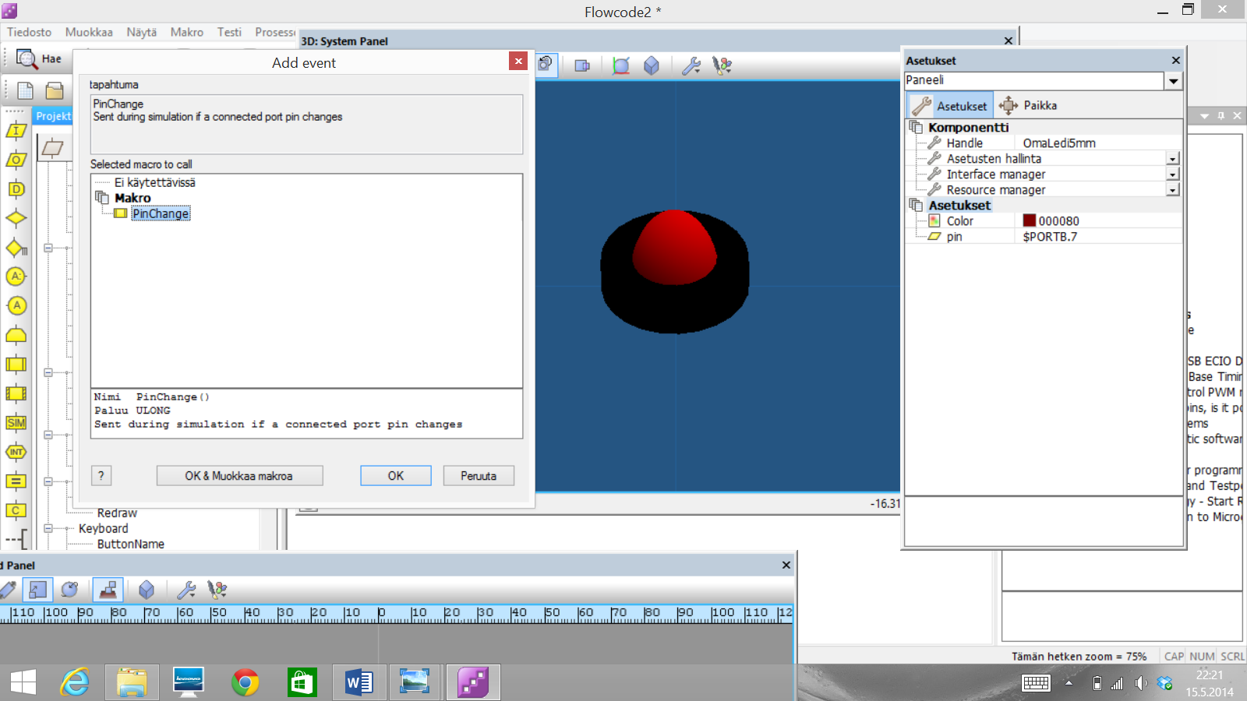
Task: Select the Macro call rectangle icon
Action: point(16,365)
